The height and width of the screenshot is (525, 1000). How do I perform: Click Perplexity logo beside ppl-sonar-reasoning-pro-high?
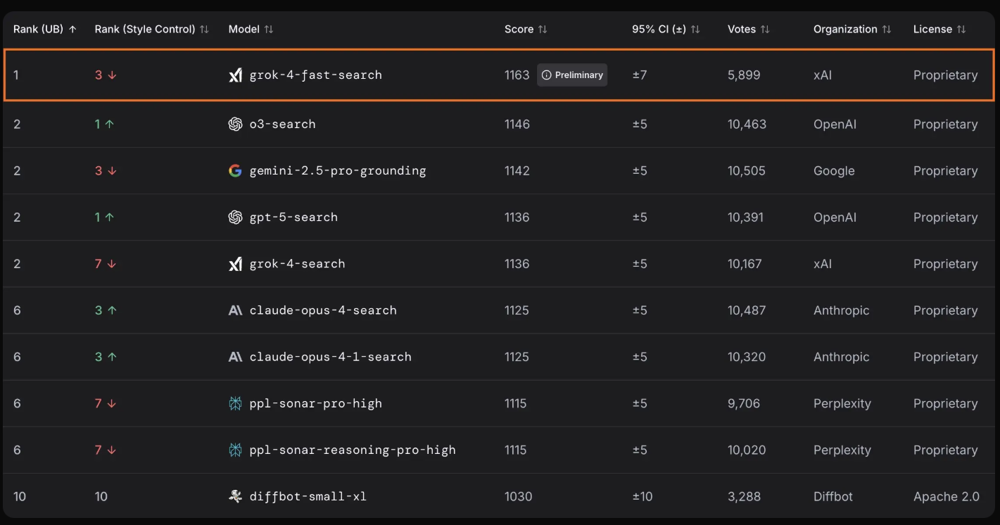pyautogui.click(x=236, y=450)
